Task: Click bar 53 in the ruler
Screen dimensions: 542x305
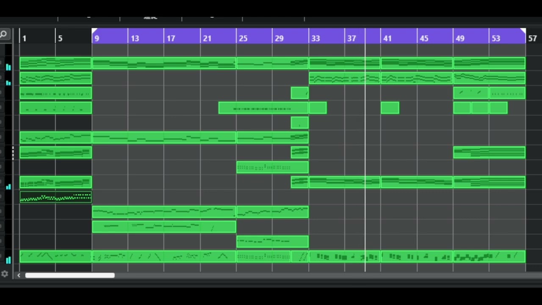Action: (x=496, y=39)
